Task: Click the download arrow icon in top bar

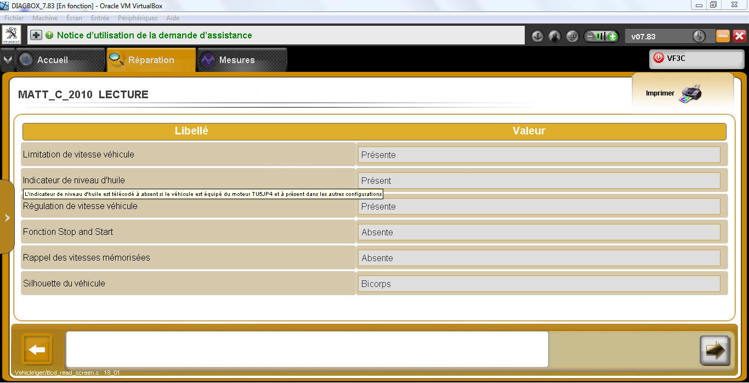Action: (537, 36)
